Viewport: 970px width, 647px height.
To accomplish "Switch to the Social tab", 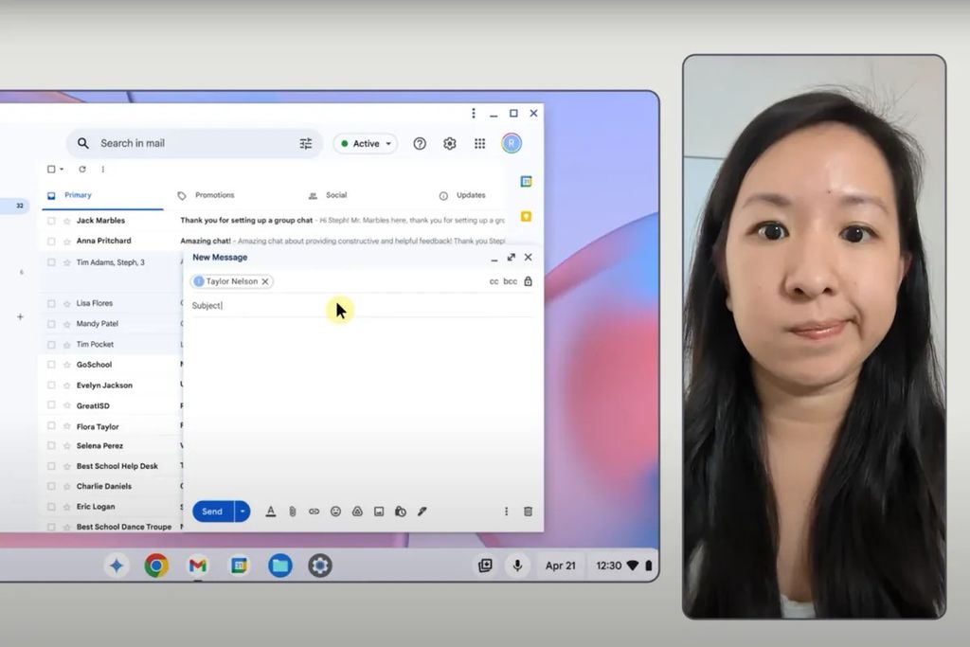I will [x=336, y=195].
